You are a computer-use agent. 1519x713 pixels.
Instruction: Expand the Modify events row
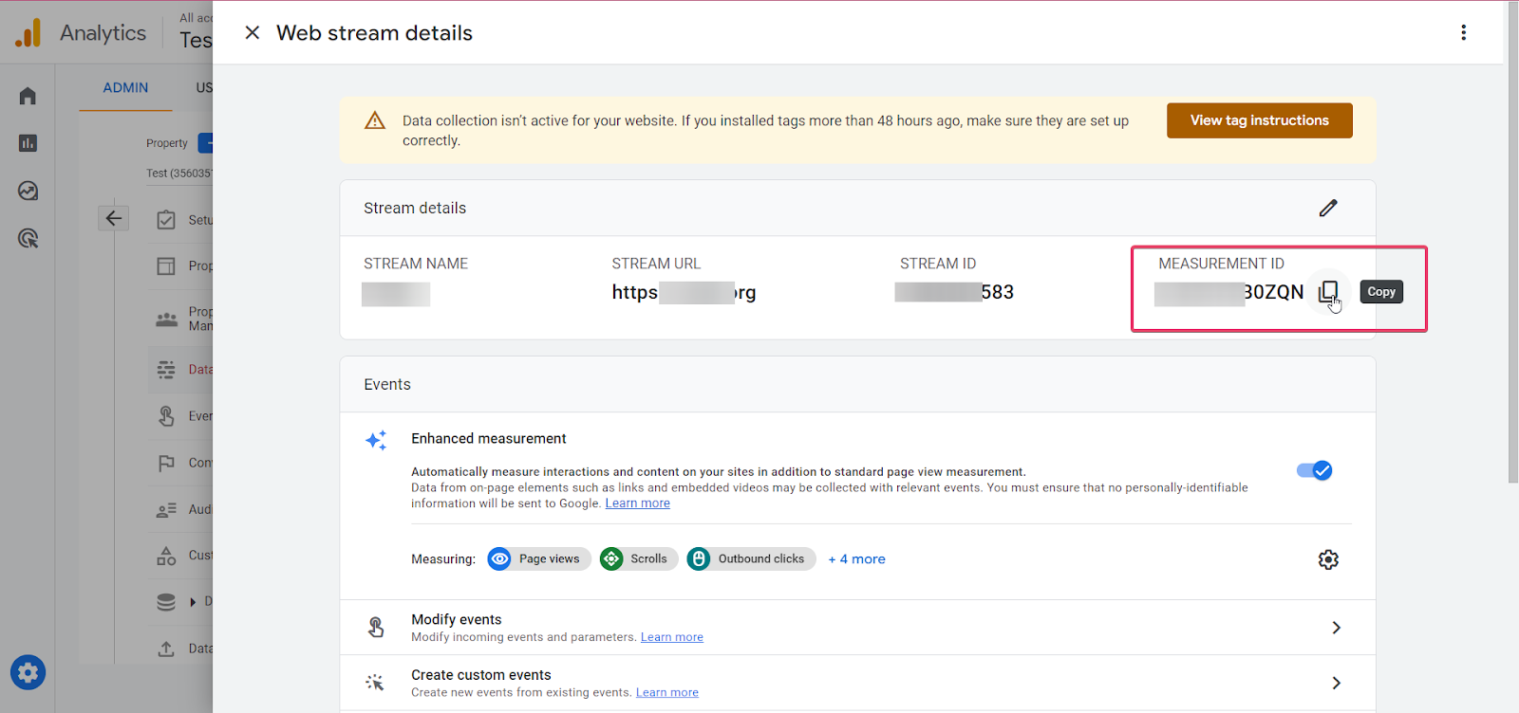1335,628
